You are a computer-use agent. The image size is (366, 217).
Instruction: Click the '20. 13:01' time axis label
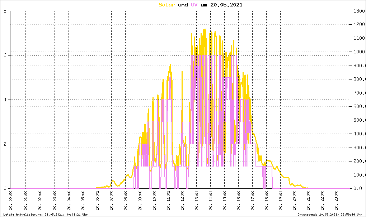pyautogui.click(x=197, y=201)
